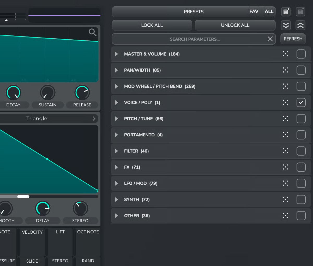Check the PORTAMENTO checkbox

301,135
